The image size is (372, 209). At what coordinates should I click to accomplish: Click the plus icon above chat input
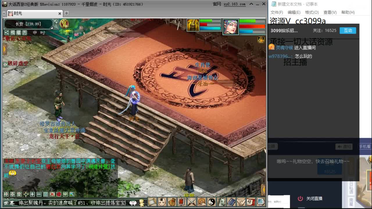click(x=32, y=194)
